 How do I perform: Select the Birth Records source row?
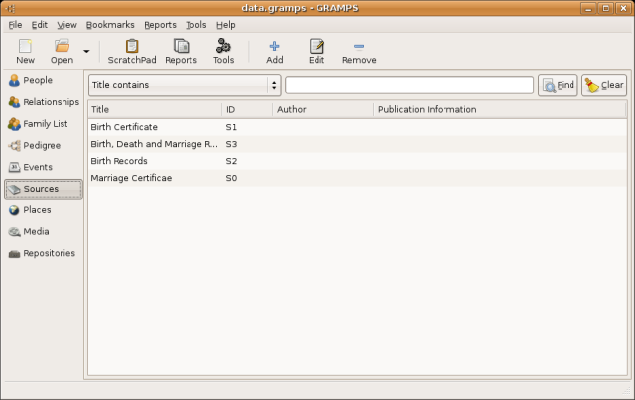[119, 161]
